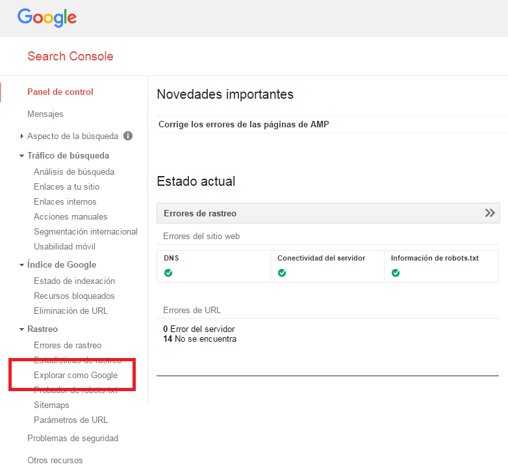Screen dimensions: 508x473
Task: Click the Errores de rastreo panel header
Action: click(x=328, y=213)
